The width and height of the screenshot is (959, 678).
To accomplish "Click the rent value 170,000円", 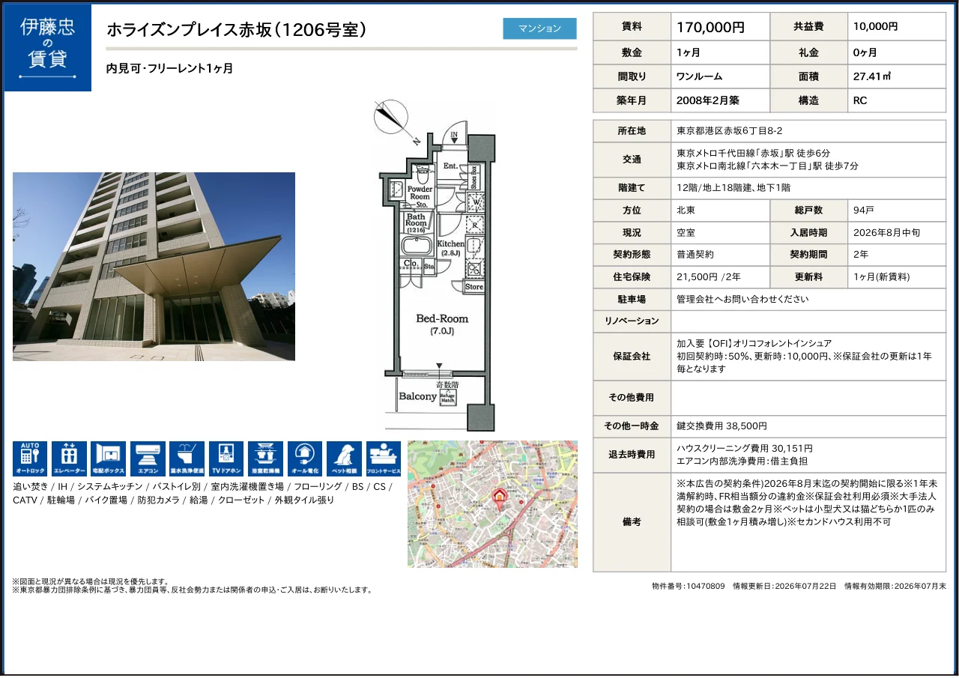I will tap(710, 27).
